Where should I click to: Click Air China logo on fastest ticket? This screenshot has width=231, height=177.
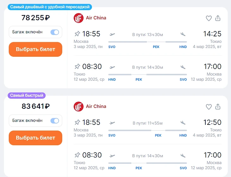[x=78, y=107]
